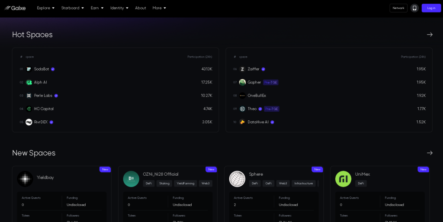Screen dimensions: 443x222
Task: Click the UniMex green logo
Action: [x=343, y=179]
